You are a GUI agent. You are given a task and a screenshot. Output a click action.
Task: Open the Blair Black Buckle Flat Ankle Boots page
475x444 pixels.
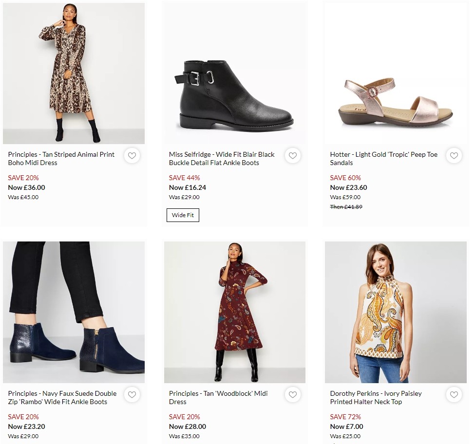pyautogui.click(x=221, y=158)
